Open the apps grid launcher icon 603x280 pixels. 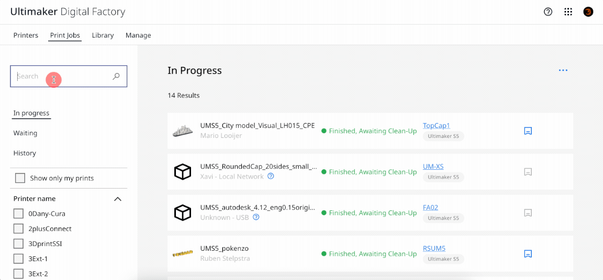568,12
